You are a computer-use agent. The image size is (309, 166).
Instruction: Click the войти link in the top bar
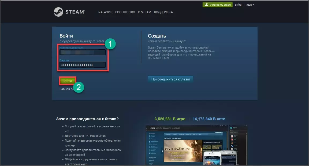pos(238,5)
